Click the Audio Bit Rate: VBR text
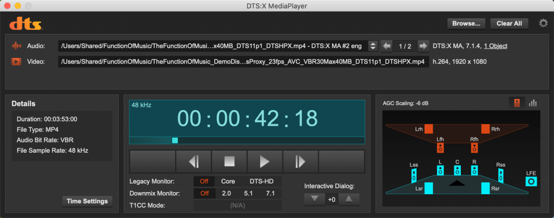This screenshot has width=554, height=218. click(45, 140)
